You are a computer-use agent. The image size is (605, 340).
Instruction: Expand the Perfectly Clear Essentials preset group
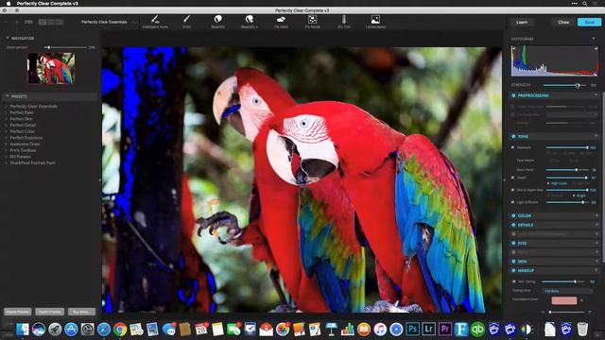tap(7, 106)
